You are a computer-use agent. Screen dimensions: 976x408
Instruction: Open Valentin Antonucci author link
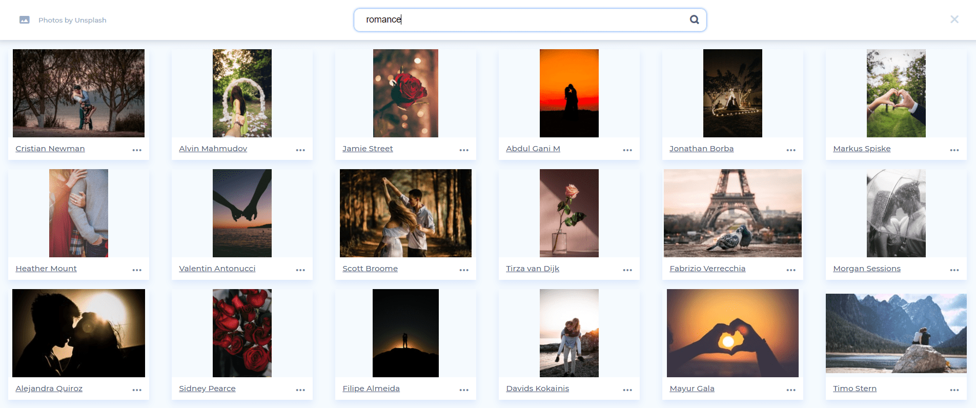217,269
